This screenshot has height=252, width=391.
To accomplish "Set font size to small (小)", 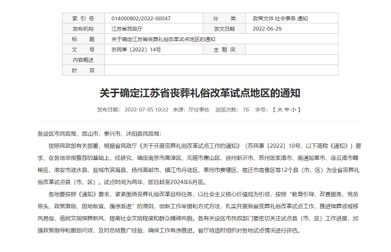I will coord(293,109).
